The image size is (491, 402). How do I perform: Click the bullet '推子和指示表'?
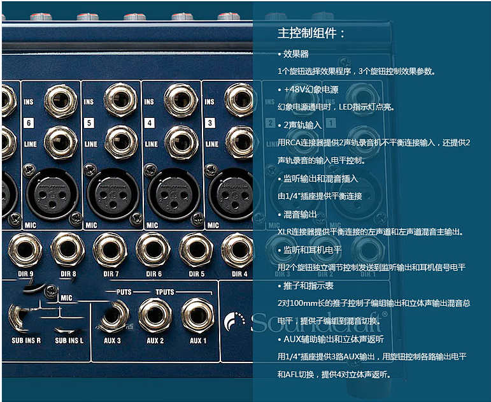pos(306,285)
